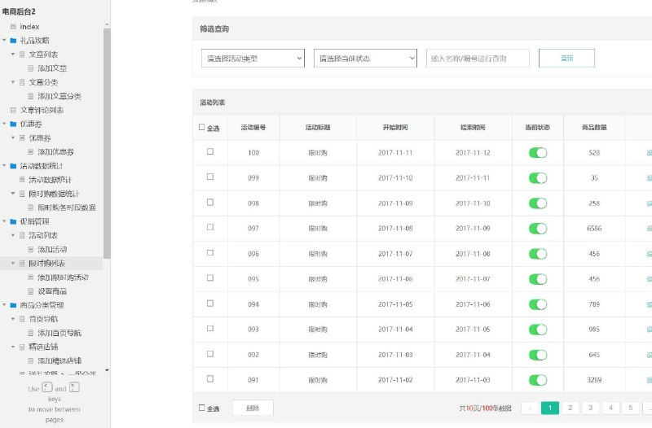This screenshot has height=428, width=652.
Task: Click the page icon beside 首页导航
Action: [x=22, y=319]
